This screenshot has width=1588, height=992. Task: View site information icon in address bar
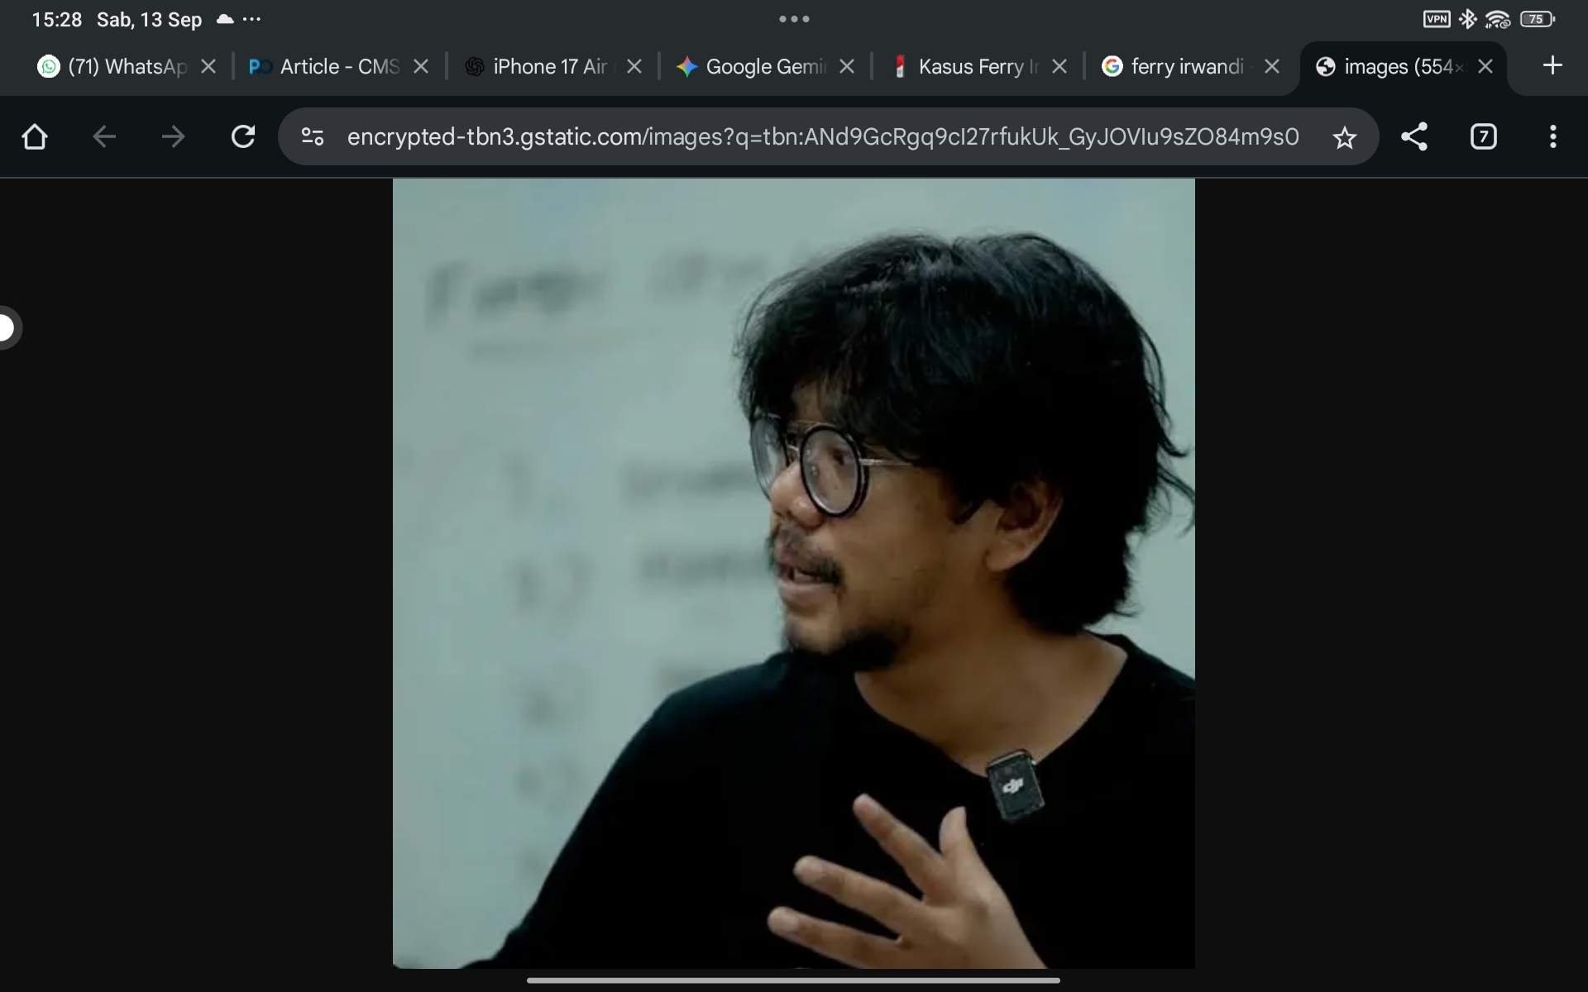(313, 136)
